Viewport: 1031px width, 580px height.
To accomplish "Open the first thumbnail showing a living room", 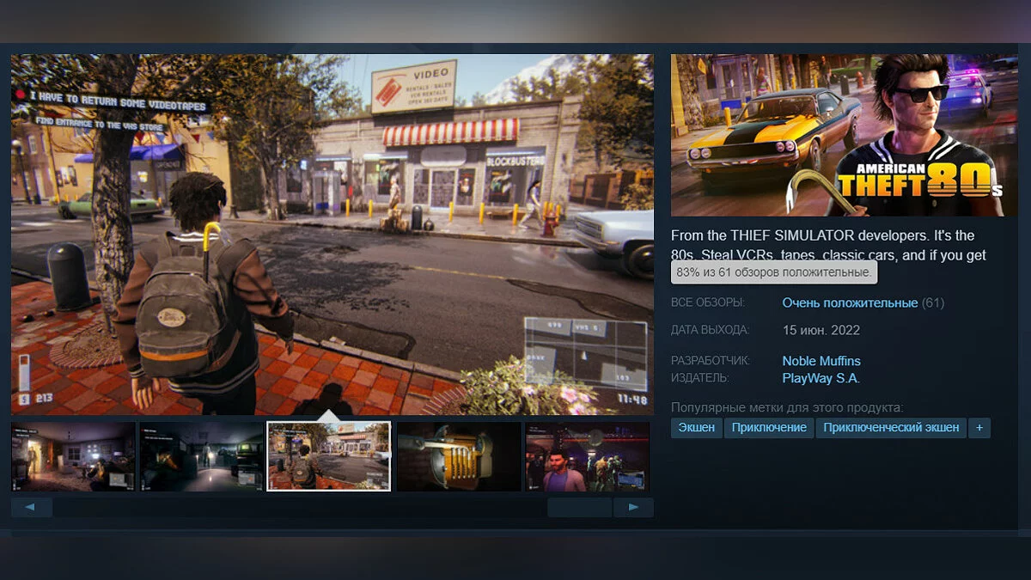I will [73, 456].
